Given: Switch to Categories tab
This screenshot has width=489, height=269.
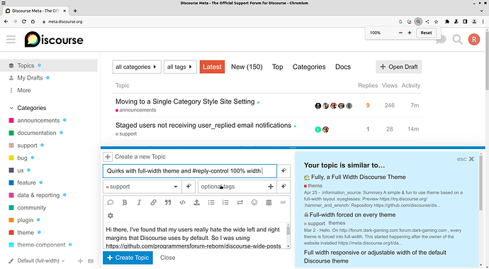Looking at the screenshot, I should 309,67.
